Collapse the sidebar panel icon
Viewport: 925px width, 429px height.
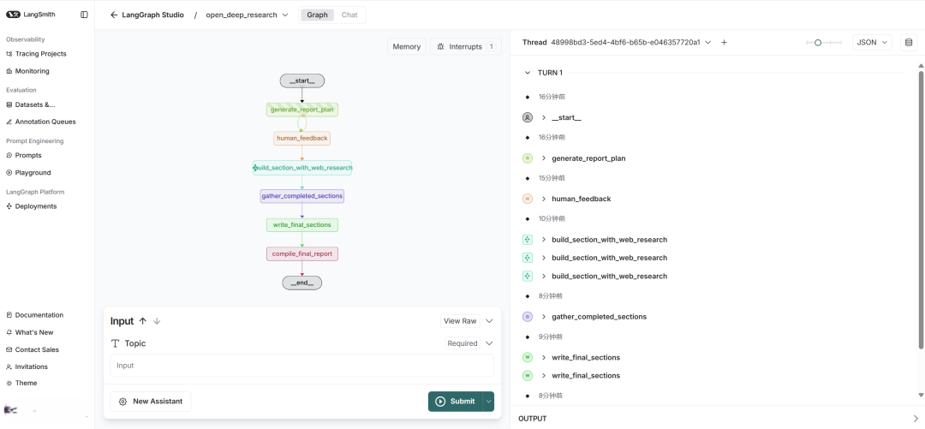pyautogui.click(x=84, y=15)
